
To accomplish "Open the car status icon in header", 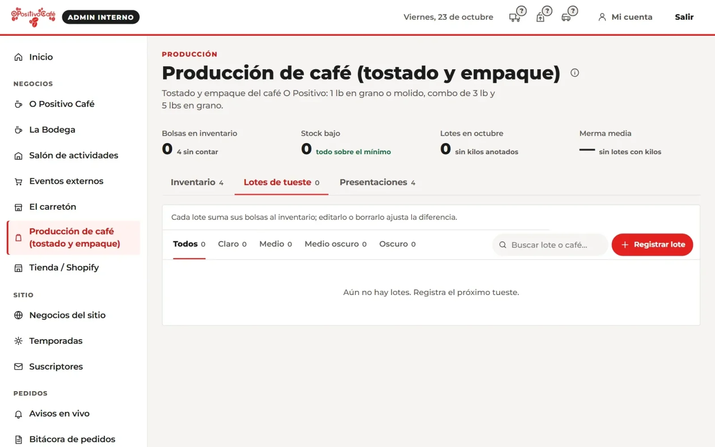I will [569, 15].
